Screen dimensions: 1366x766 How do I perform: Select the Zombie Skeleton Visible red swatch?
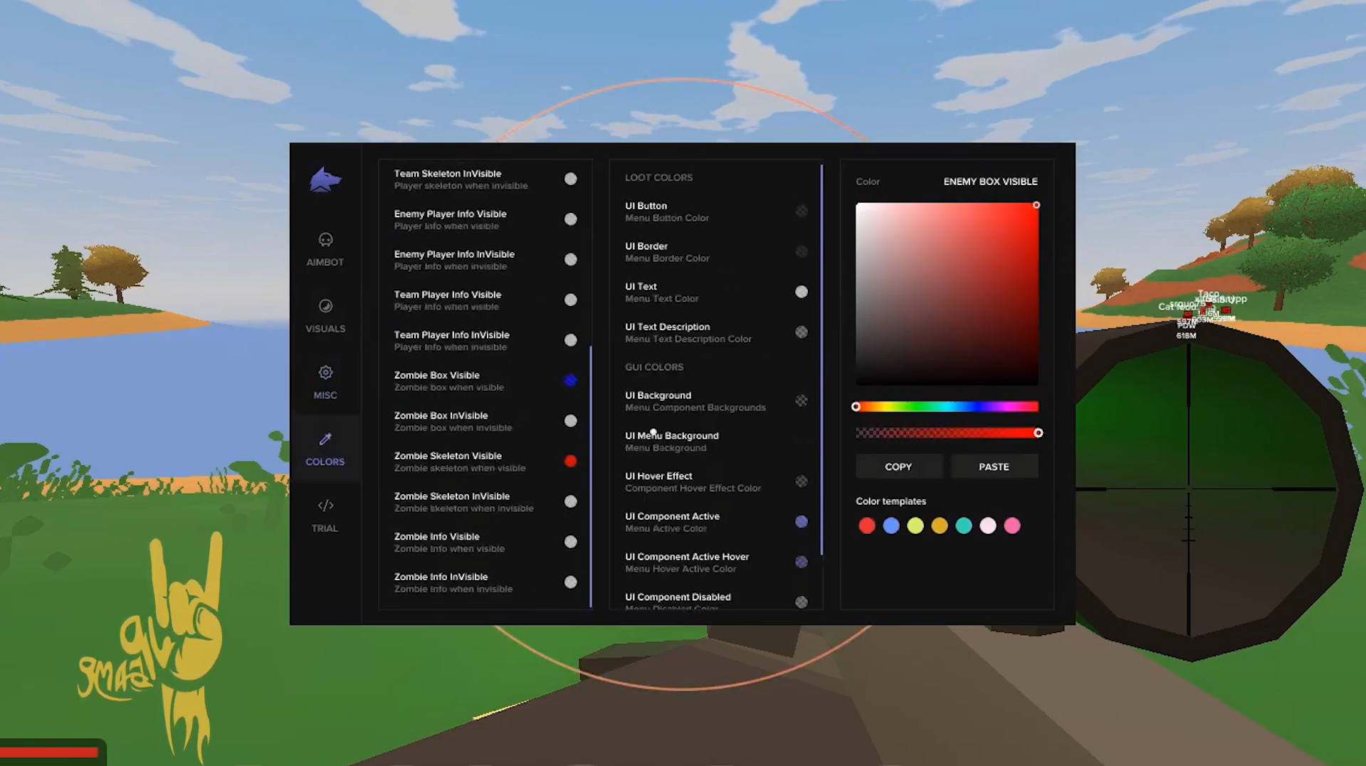[x=570, y=461]
